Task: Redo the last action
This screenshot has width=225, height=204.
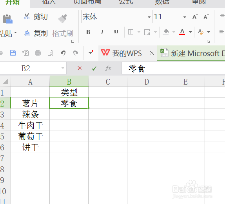Action: point(76,53)
